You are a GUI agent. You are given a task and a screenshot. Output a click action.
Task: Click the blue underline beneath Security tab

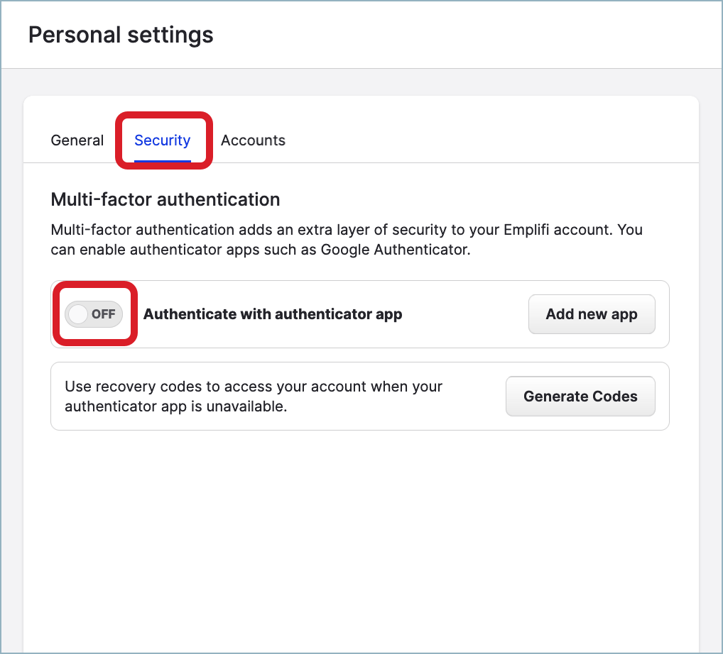click(162, 160)
